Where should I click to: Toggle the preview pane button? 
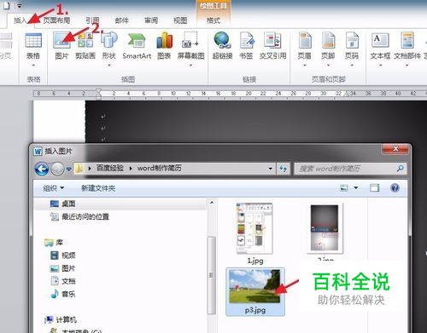374,187
